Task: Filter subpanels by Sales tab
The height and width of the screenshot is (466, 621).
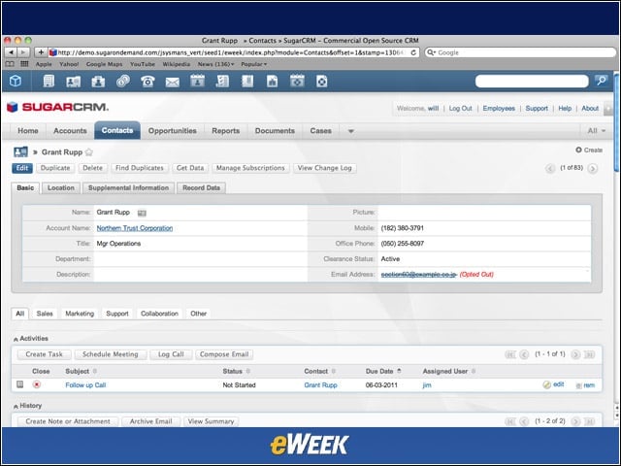Action: [x=45, y=314]
